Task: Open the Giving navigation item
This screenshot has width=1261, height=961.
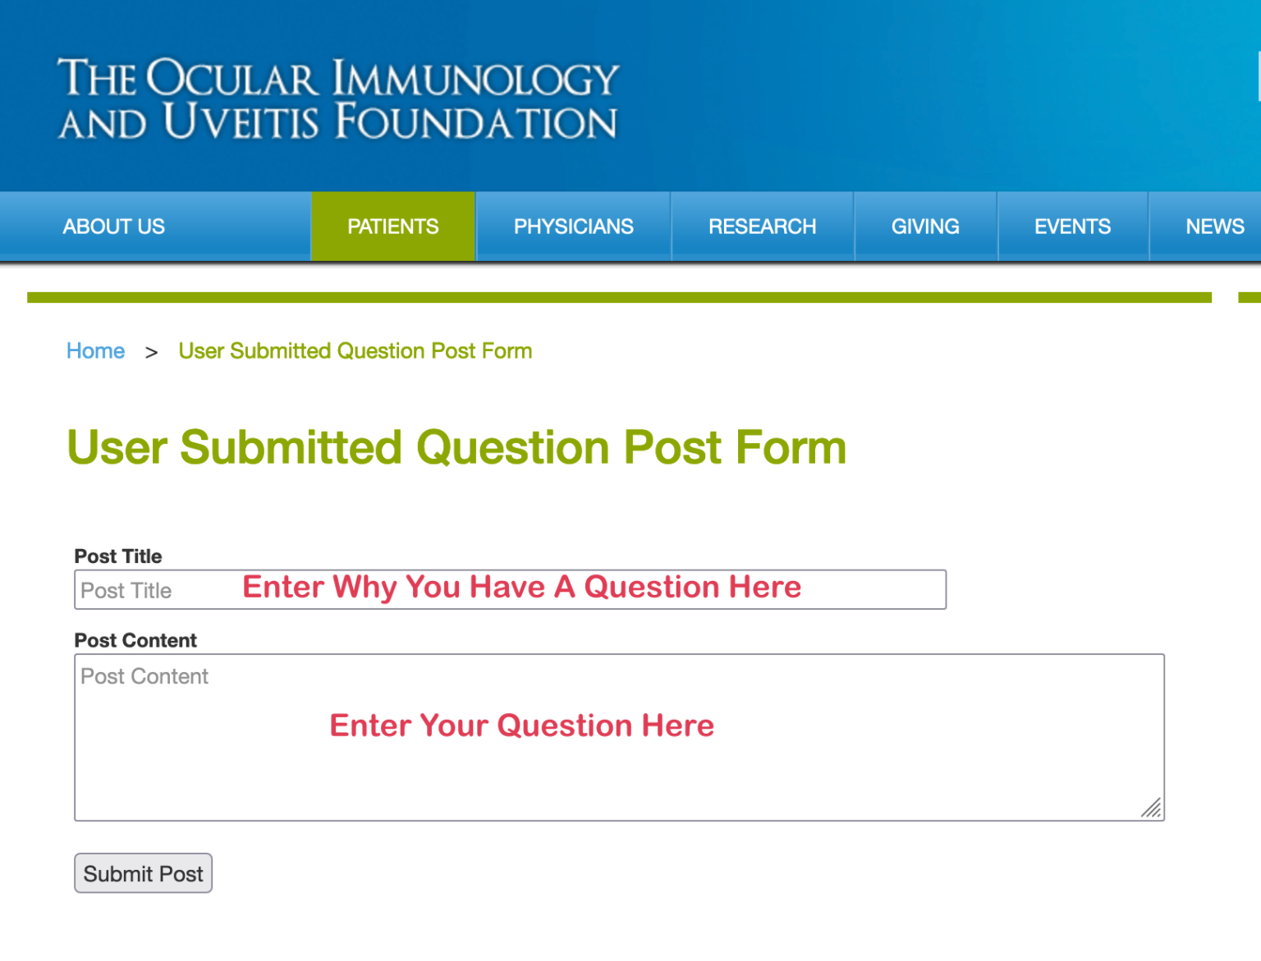Action: point(925,227)
